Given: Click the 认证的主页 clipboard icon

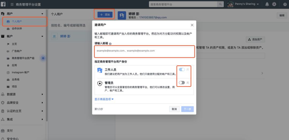Looking at the screenshot, I should [3, 111].
